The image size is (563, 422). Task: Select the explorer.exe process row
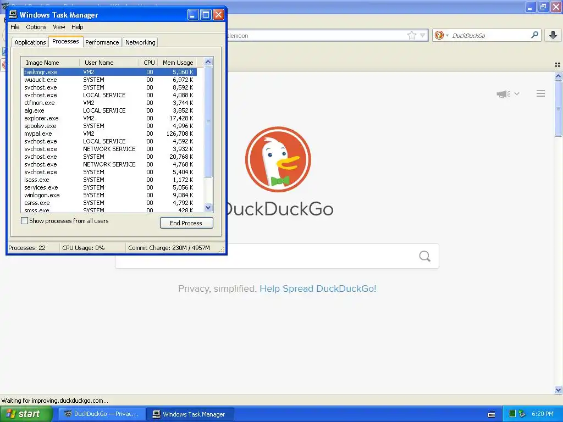tap(110, 118)
